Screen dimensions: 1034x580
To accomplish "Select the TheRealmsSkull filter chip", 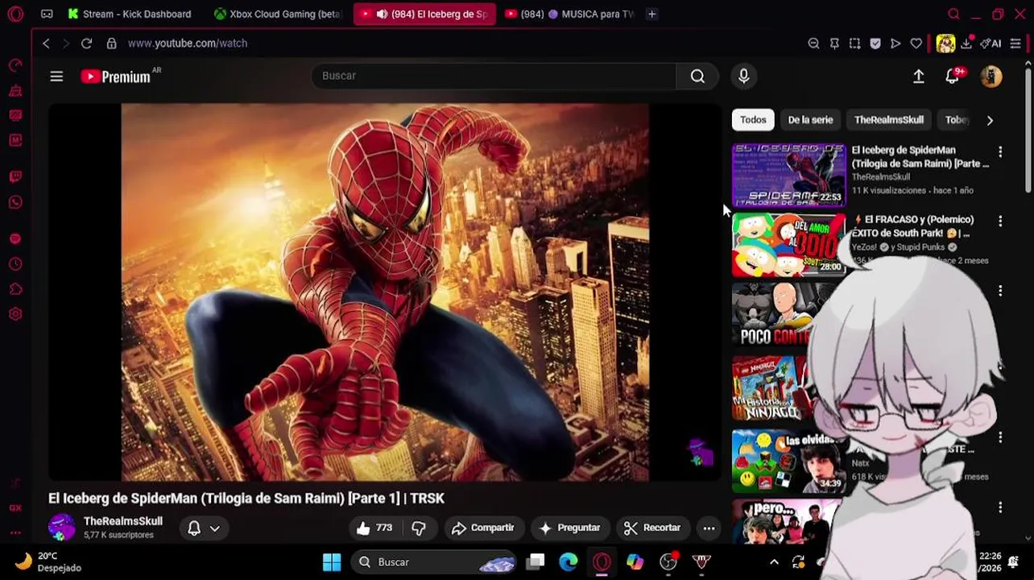I will tap(888, 120).
